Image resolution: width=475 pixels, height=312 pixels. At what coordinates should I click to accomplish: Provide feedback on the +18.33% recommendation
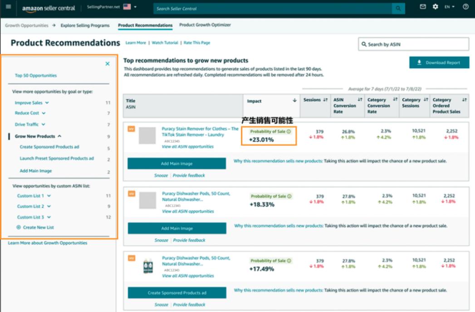(189, 240)
